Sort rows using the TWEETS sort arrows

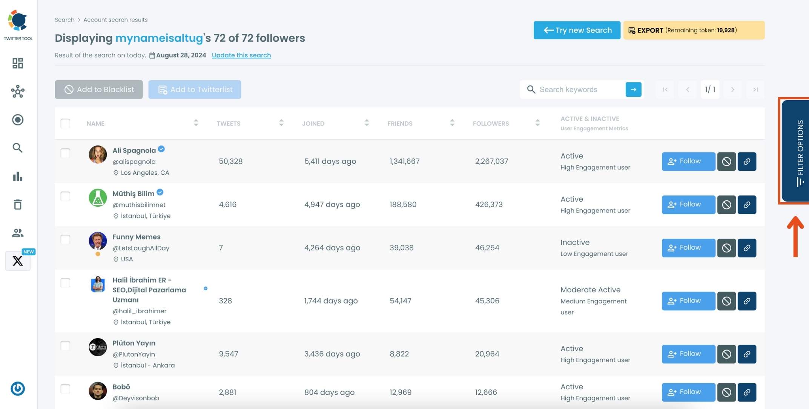[x=281, y=122]
